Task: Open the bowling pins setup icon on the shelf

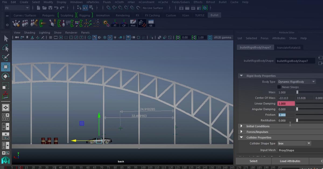Action: [x=25, y=23]
